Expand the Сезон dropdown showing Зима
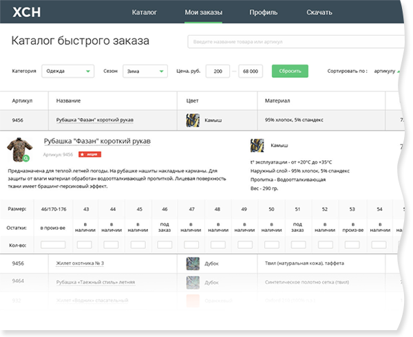Screen dimensions: 413x337 tap(145, 71)
